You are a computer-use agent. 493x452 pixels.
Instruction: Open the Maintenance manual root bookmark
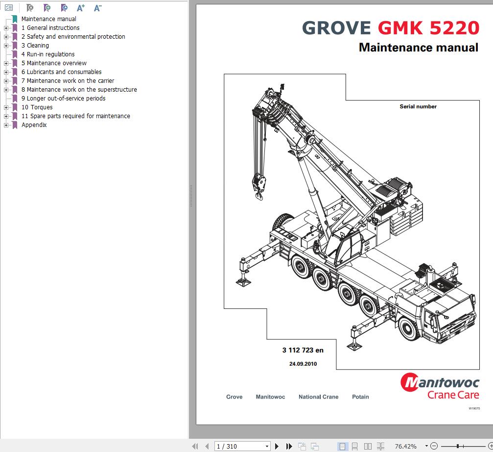point(49,19)
